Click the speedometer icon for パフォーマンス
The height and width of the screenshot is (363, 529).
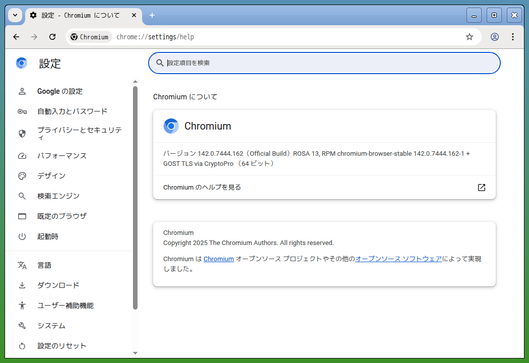pyautogui.click(x=22, y=156)
